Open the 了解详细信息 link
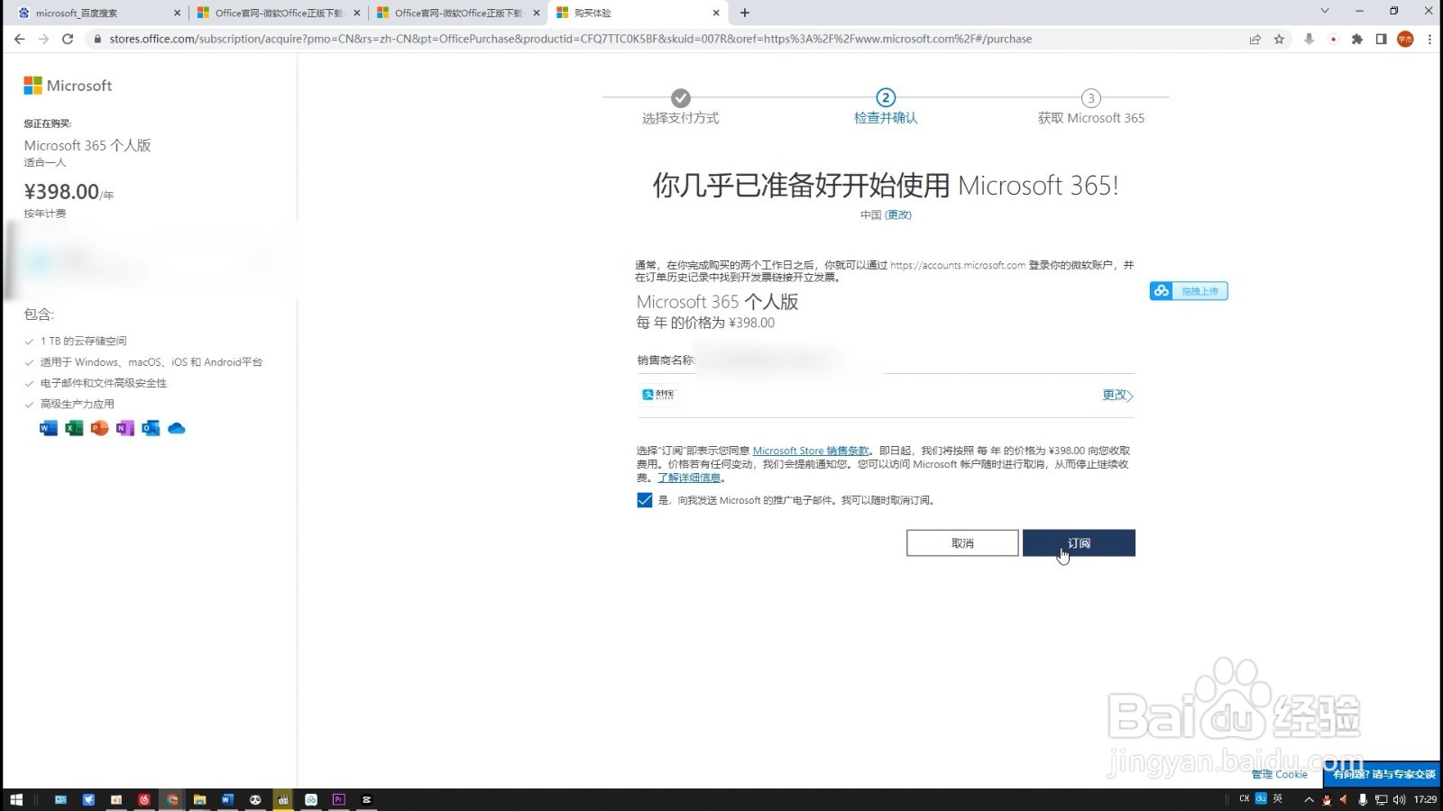 pos(689,478)
